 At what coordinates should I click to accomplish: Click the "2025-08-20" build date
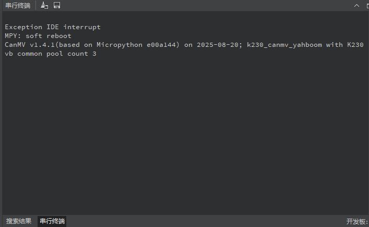(x=218, y=45)
